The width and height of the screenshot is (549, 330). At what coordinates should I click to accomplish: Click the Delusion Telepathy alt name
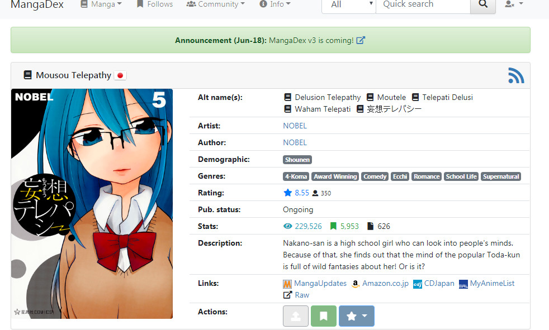point(328,97)
